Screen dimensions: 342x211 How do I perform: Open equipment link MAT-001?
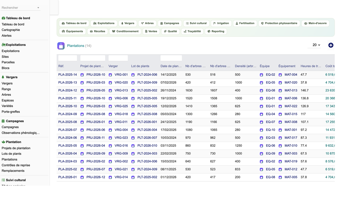coord(291,130)
